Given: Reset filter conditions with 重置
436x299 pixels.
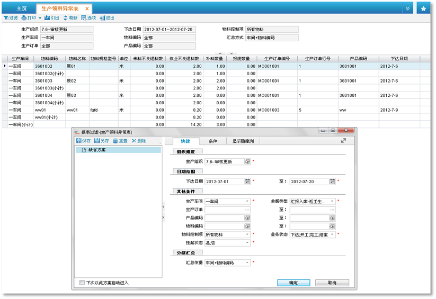Looking at the screenshot, I should coord(115,141).
